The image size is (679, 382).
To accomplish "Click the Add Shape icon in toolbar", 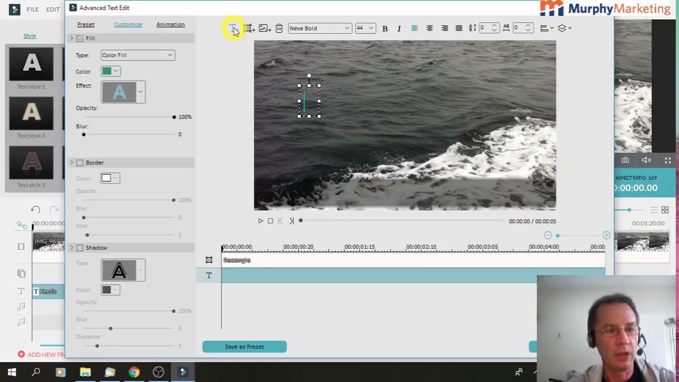I will pos(249,28).
